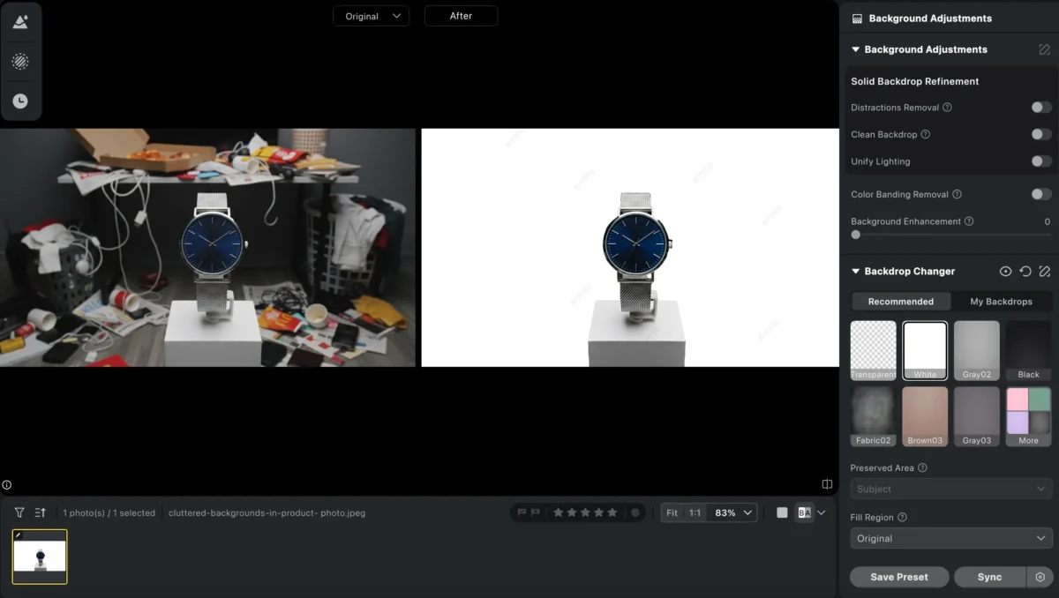Image resolution: width=1059 pixels, height=598 pixels.
Task: Edit the Backdrop Changer with pencil icon
Action: click(x=1045, y=272)
